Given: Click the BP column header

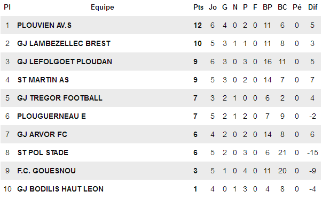Looking at the screenshot, I should [x=268, y=7].
